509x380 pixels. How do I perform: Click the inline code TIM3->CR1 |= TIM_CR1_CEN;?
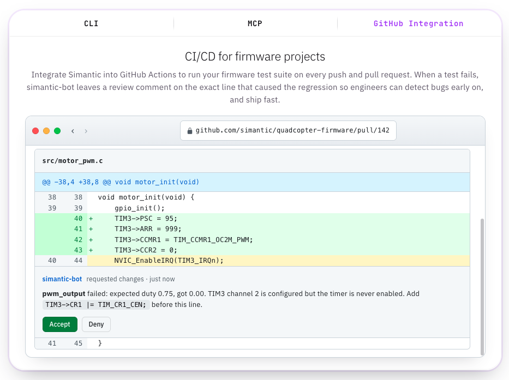pyautogui.click(x=96, y=305)
